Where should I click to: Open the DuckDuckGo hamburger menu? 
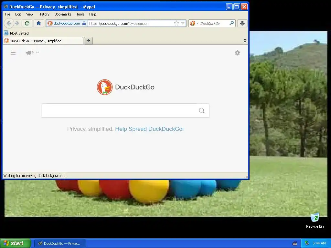13,53
